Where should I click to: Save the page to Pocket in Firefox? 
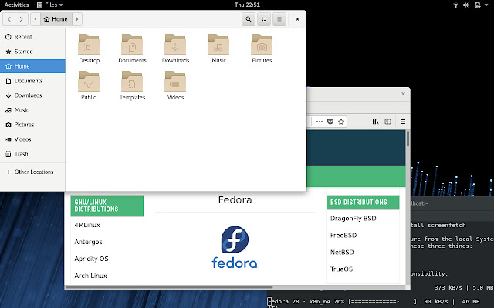(330, 122)
